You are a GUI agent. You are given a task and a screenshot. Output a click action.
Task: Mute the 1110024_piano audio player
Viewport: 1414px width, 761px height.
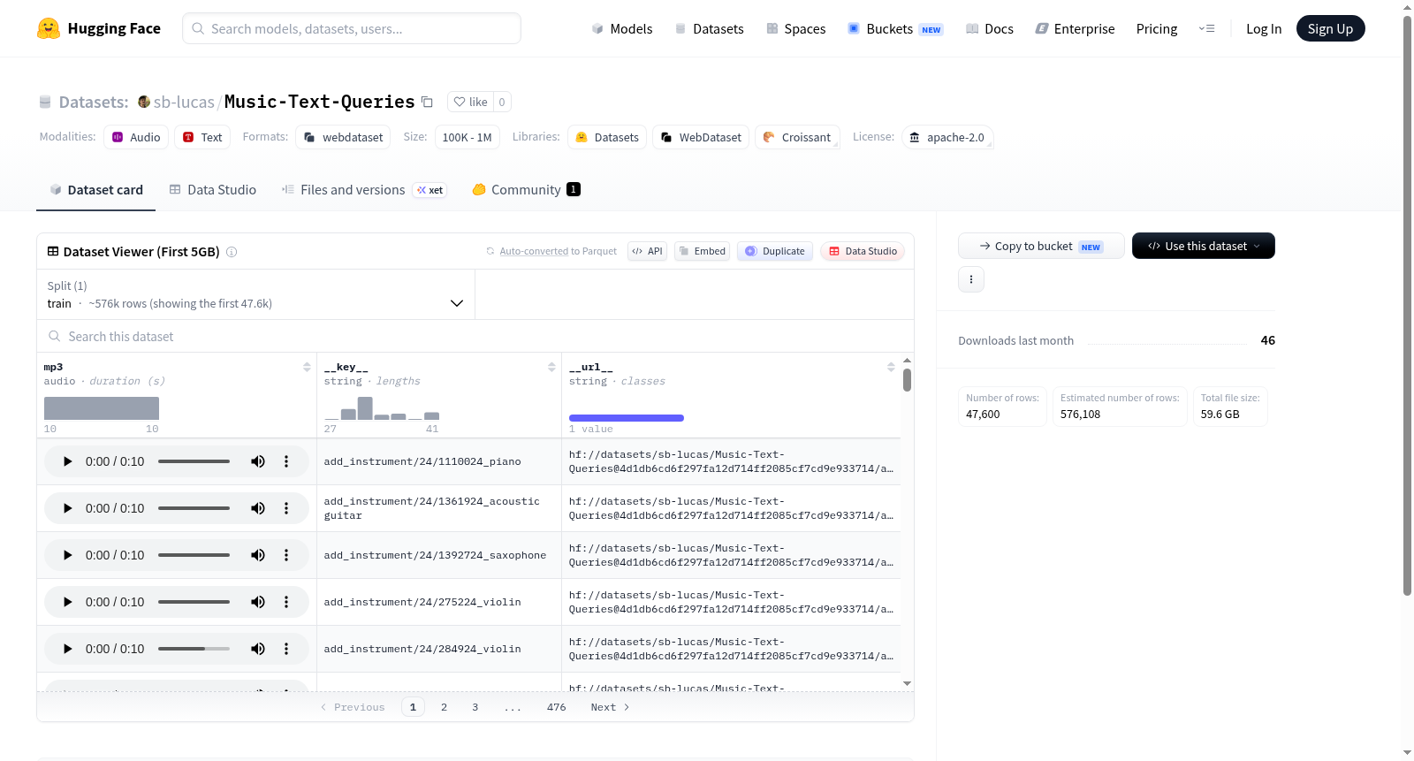pos(258,461)
